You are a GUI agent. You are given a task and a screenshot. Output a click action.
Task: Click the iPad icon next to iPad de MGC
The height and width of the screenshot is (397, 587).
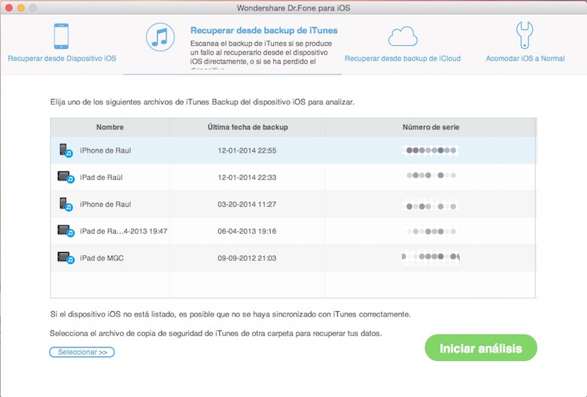click(x=66, y=258)
